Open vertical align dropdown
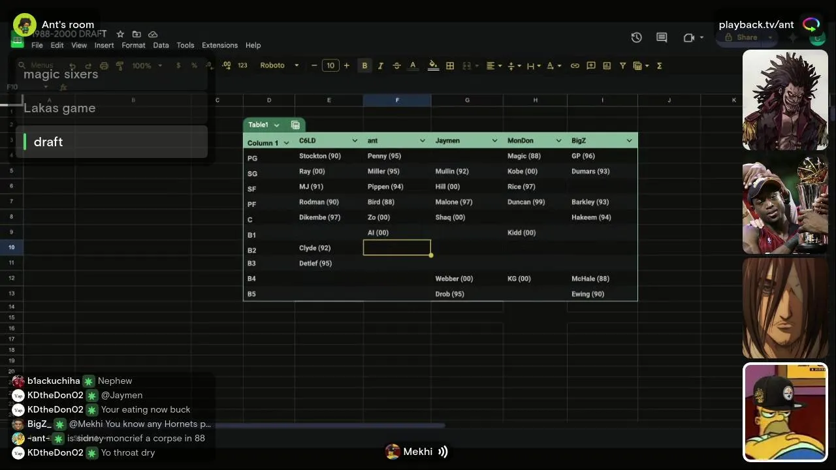 514,65
